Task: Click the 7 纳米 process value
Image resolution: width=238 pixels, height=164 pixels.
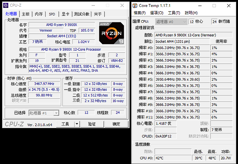Action: (37, 42)
